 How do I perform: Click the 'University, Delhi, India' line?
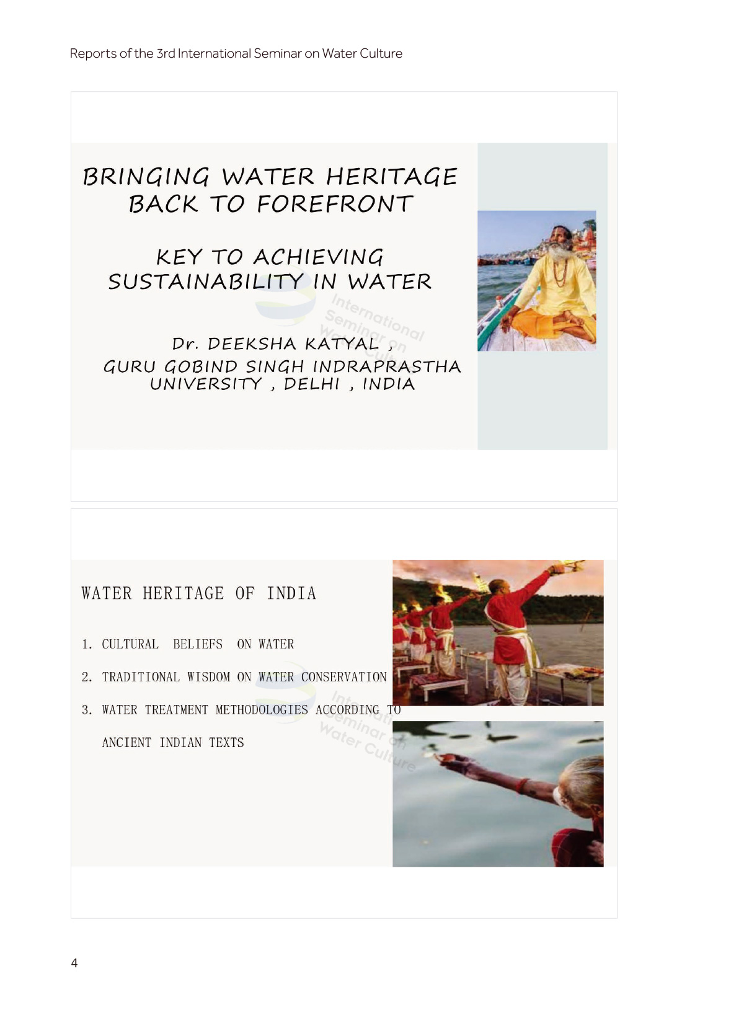pyautogui.click(x=282, y=384)
